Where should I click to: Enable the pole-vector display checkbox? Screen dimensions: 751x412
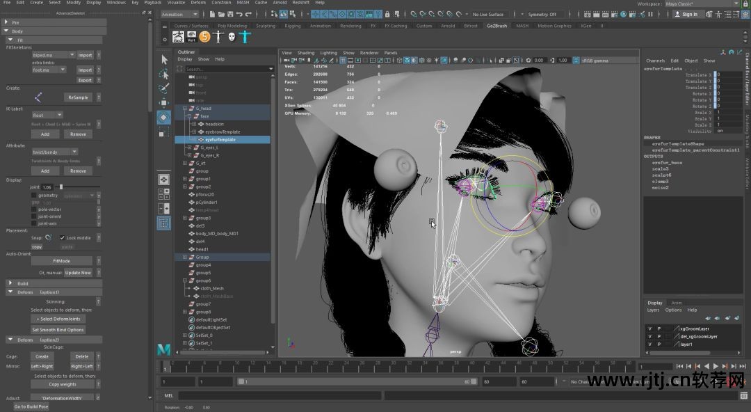tap(33, 209)
